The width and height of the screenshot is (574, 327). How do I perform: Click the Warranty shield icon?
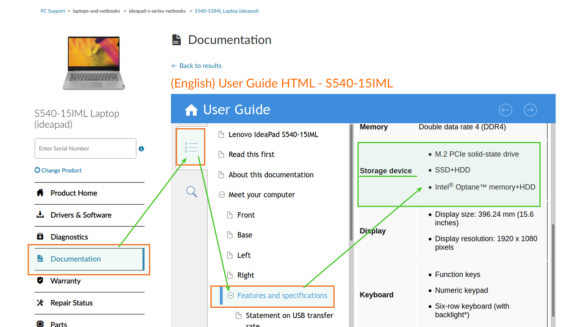[x=40, y=280]
